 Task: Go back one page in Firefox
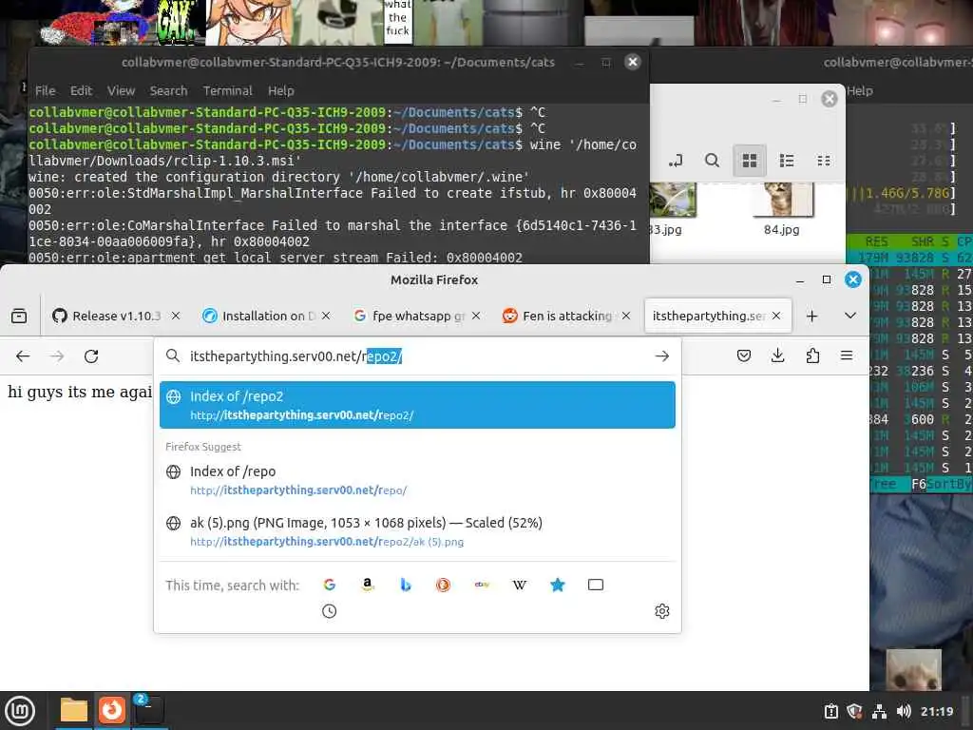tap(23, 356)
